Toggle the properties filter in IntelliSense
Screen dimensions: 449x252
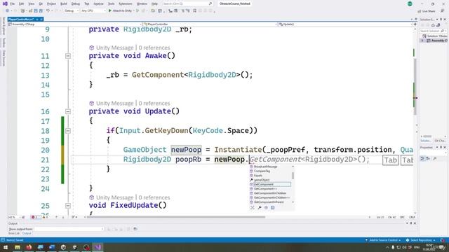[x=259, y=208]
